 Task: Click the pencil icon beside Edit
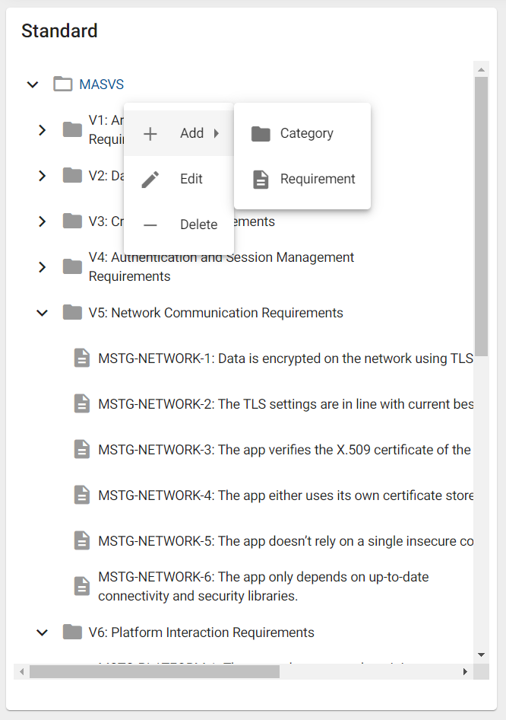[150, 179]
